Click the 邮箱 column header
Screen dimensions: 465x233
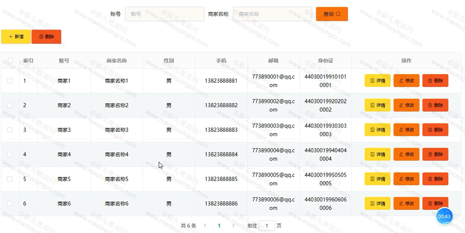click(x=273, y=61)
